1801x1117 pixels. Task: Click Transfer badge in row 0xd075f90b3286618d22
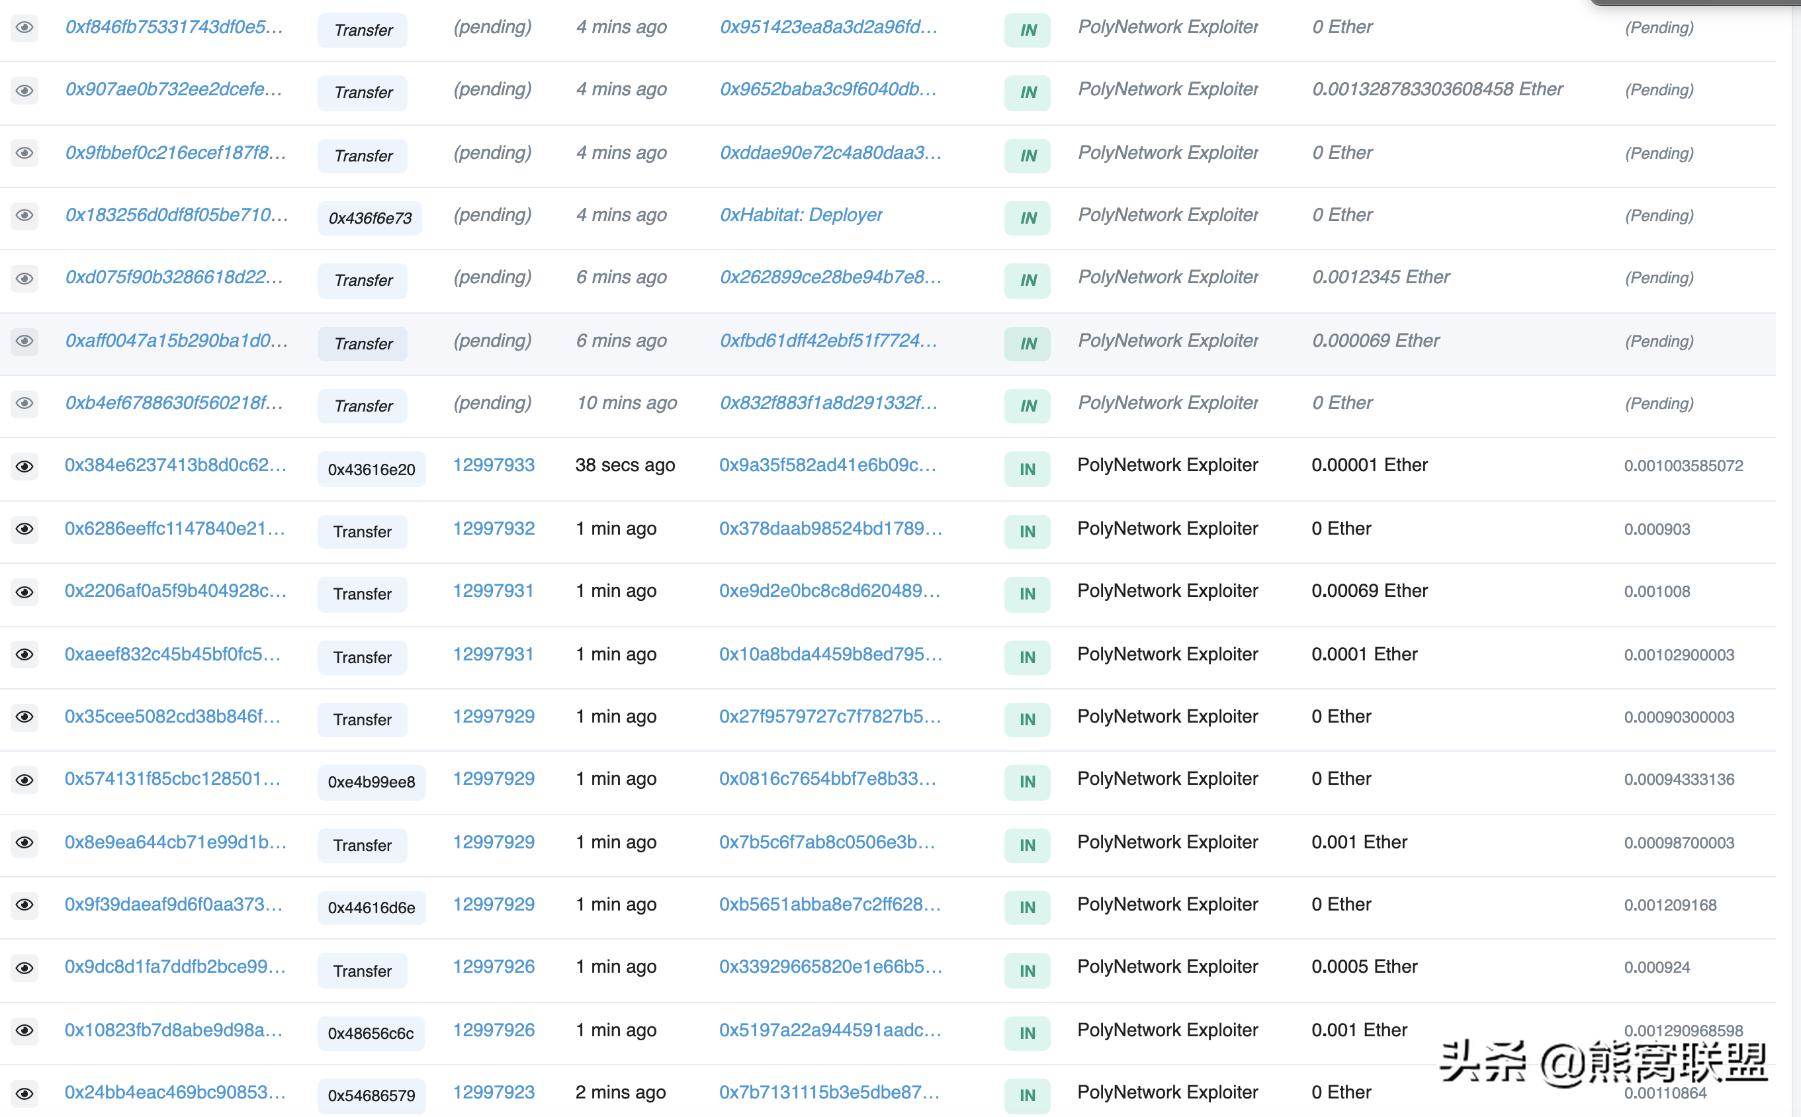click(x=363, y=281)
